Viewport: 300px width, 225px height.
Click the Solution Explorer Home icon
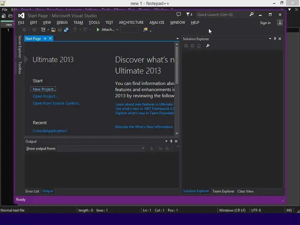pyautogui.click(x=199, y=46)
